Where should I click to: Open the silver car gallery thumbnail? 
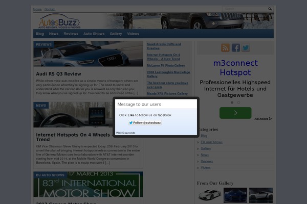(x=261, y=195)
